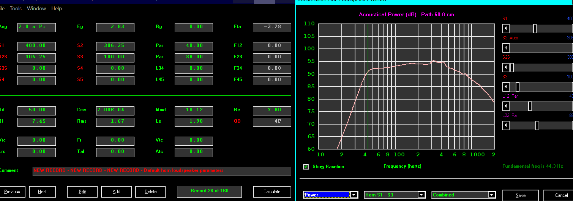This screenshot has width=573, height=201.
Task: Click the Edit button
Action: click(x=82, y=192)
